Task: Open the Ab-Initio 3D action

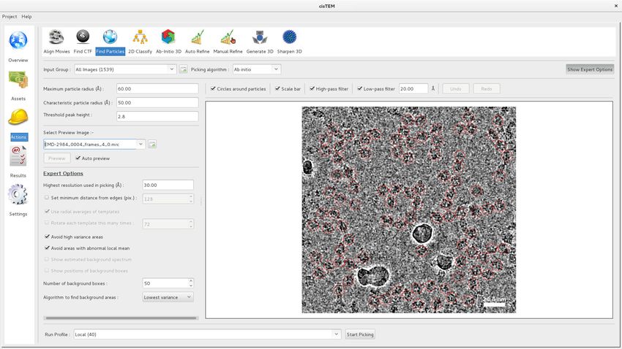Action: 168,42
